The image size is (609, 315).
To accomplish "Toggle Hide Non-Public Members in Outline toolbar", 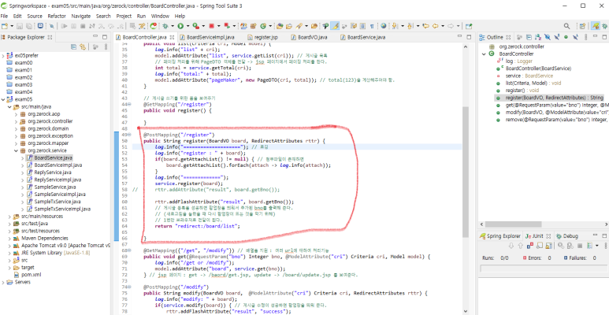I will pos(566,37).
